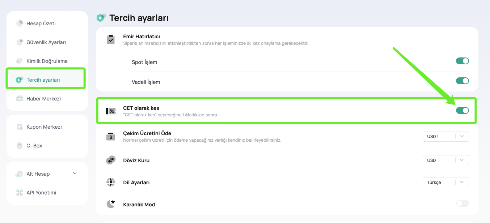Click the Hesap Özeti pie chart icon
This screenshot has width=490, height=223.
point(20,23)
